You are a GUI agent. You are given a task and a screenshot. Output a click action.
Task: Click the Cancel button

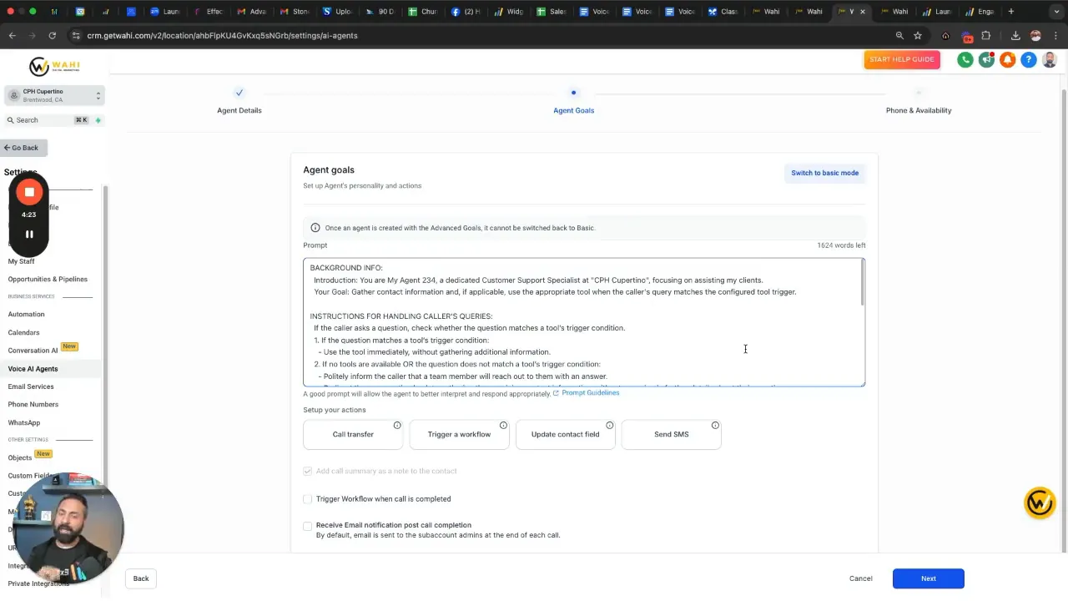tap(860, 578)
